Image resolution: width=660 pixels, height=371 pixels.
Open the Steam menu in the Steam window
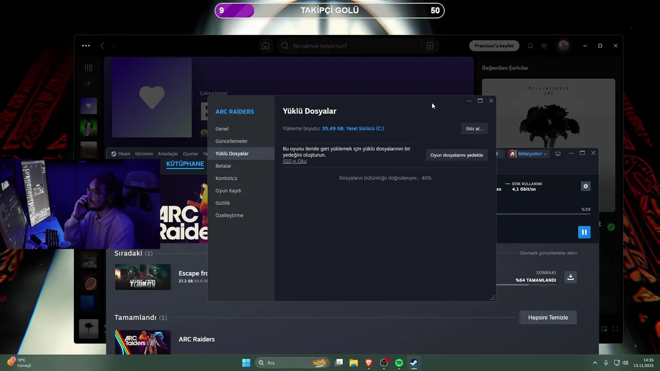[121, 154]
